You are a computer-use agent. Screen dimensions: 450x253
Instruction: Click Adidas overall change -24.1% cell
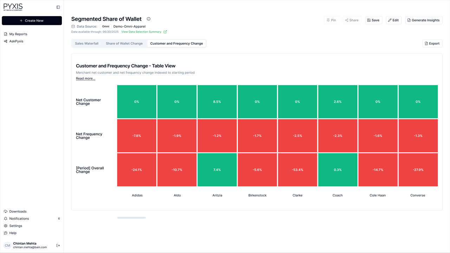[x=137, y=170]
